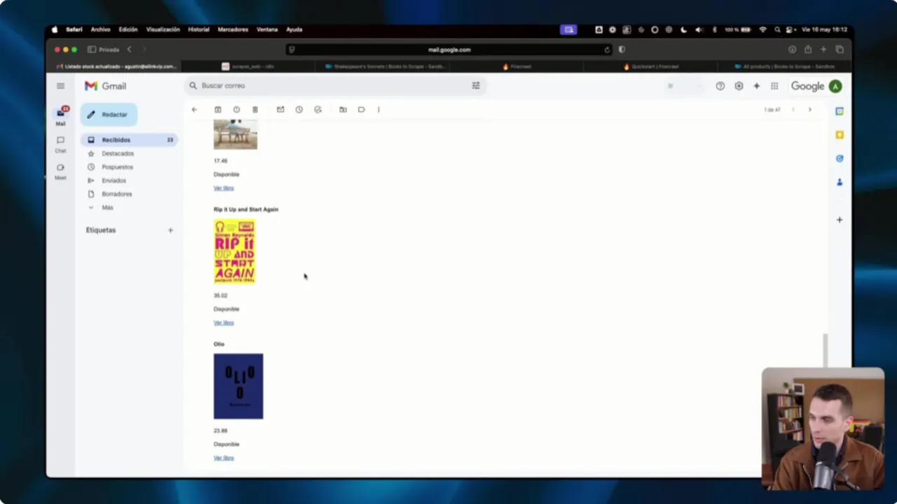Open the Google account avatar A
Screen dimensions: 897x504
pos(835,86)
